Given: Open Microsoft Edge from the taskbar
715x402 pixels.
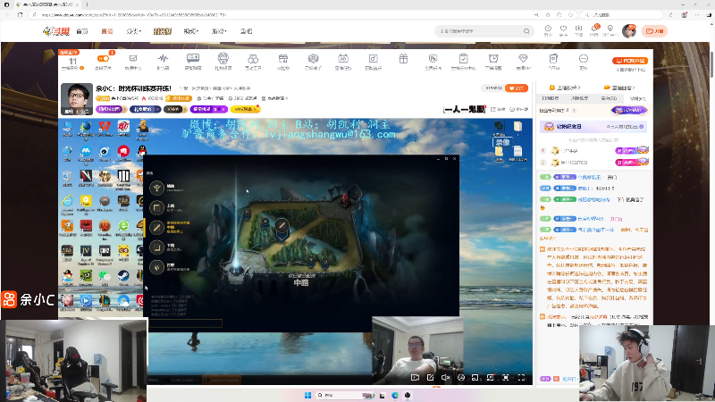Looking at the screenshot, I should coord(395,395).
